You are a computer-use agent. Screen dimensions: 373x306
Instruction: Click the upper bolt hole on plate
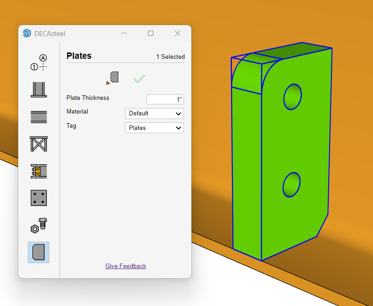pos(293,97)
